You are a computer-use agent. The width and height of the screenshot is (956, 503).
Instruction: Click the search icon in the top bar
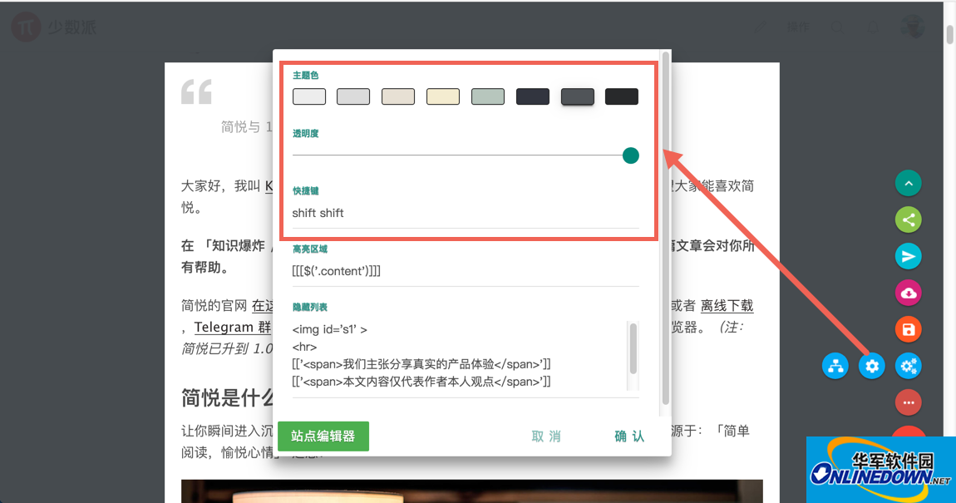pos(838,27)
